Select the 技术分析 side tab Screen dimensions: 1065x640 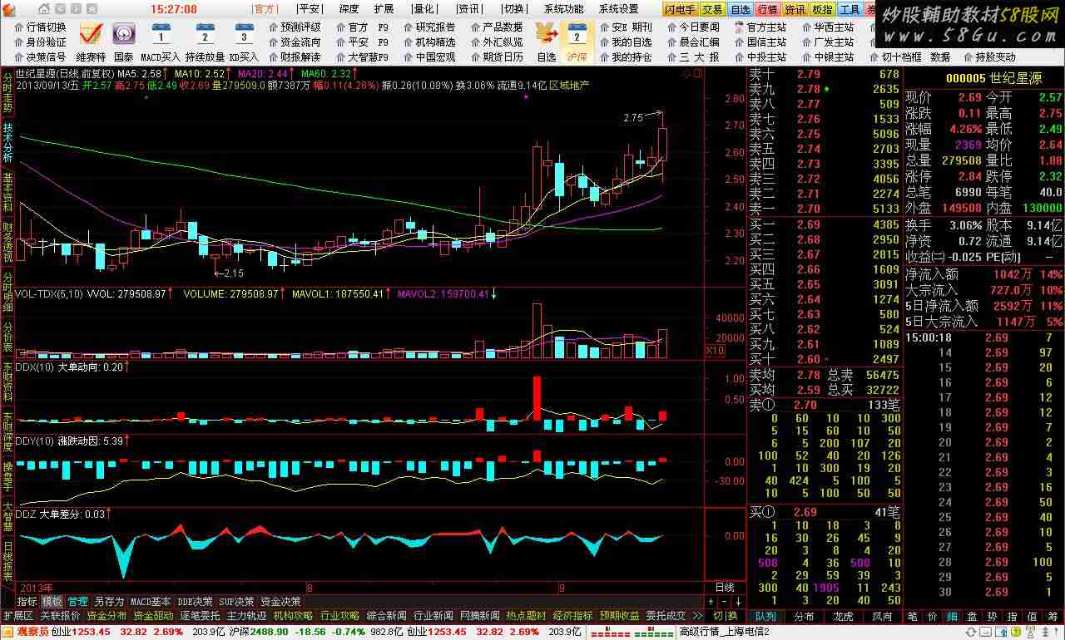[x=7, y=143]
